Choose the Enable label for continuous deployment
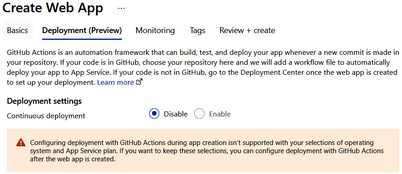402x174 pixels. pos(220,114)
